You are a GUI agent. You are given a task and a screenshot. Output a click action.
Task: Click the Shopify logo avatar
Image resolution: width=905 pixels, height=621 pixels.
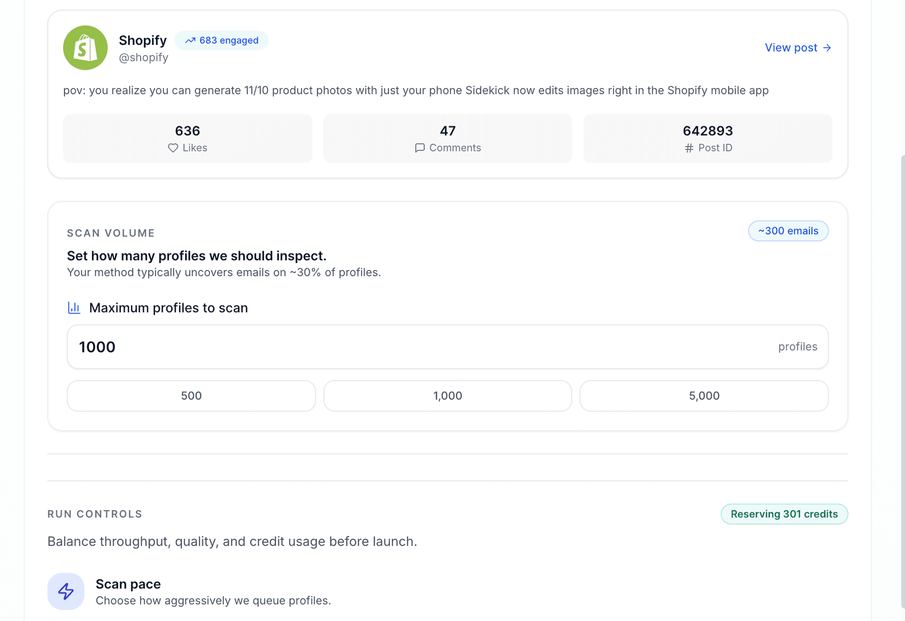85,48
